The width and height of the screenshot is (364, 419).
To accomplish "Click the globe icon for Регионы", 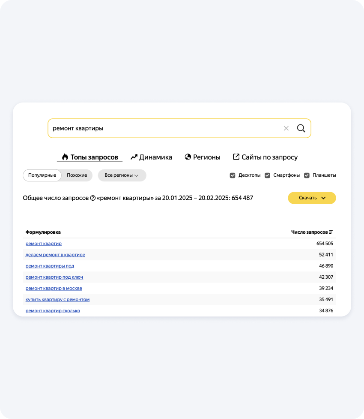I will coord(188,157).
